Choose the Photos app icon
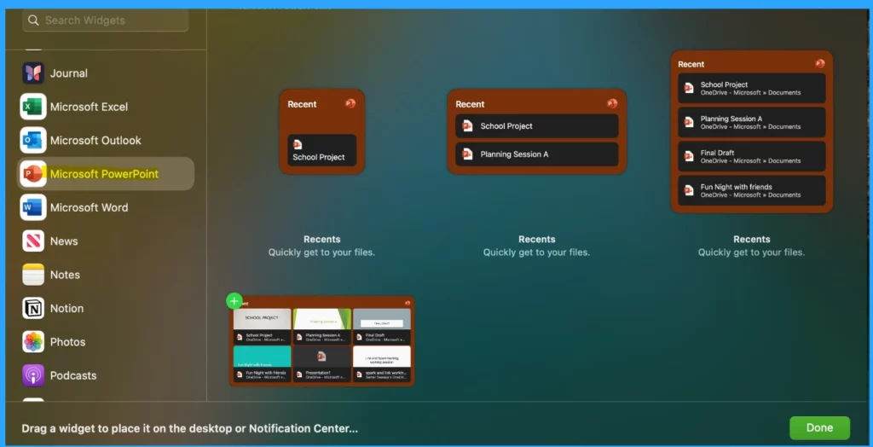Image resolution: width=873 pixels, height=447 pixels. pyautogui.click(x=33, y=342)
